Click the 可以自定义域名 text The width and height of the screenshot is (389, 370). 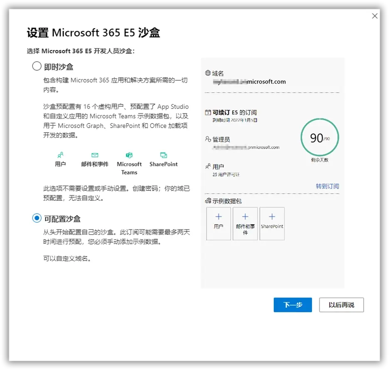(67, 259)
